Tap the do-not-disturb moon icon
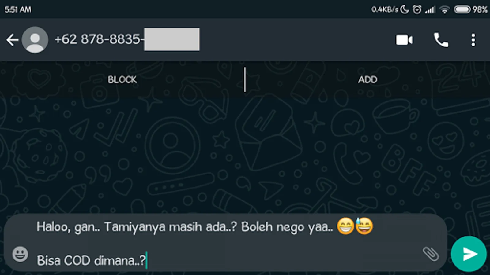The height and width of the screenshot is (275, 490). point(405,9)
